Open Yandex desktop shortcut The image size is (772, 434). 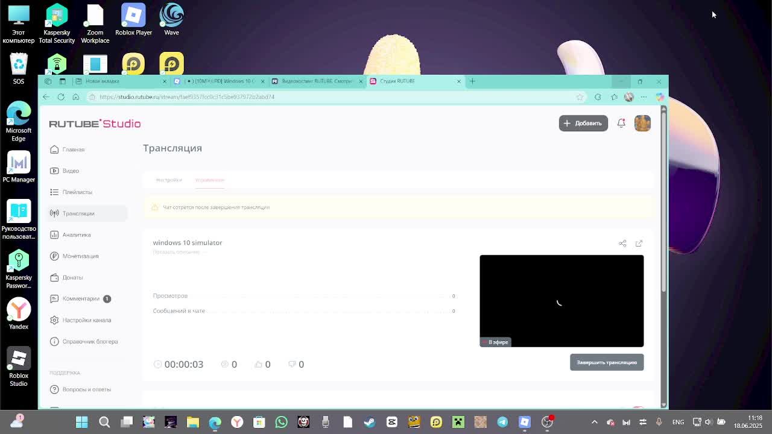19,314
